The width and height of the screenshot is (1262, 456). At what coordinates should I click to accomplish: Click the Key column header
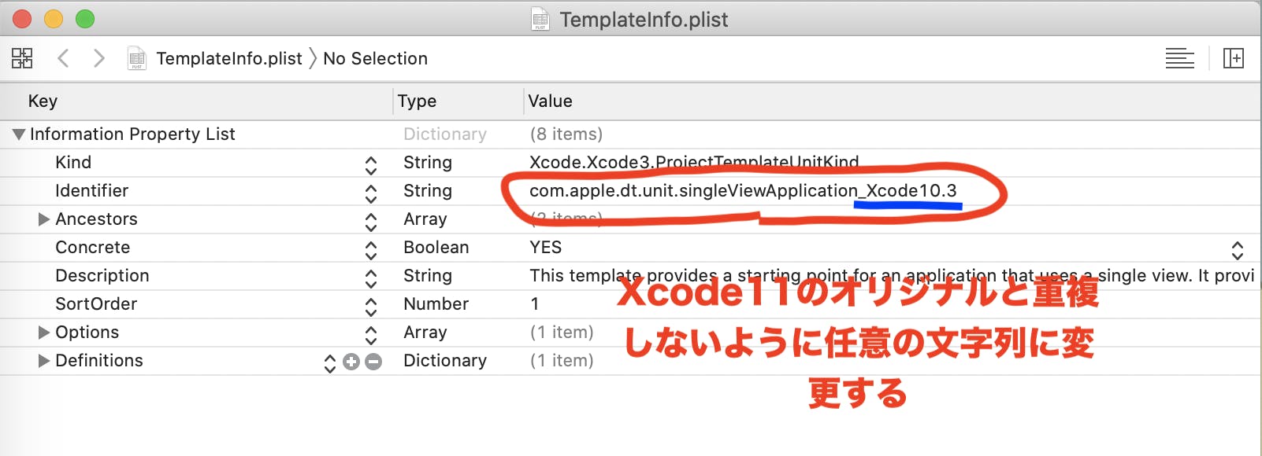tap(43, 101)
